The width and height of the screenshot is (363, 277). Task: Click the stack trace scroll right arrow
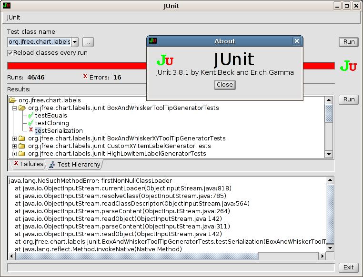[322, 256]
